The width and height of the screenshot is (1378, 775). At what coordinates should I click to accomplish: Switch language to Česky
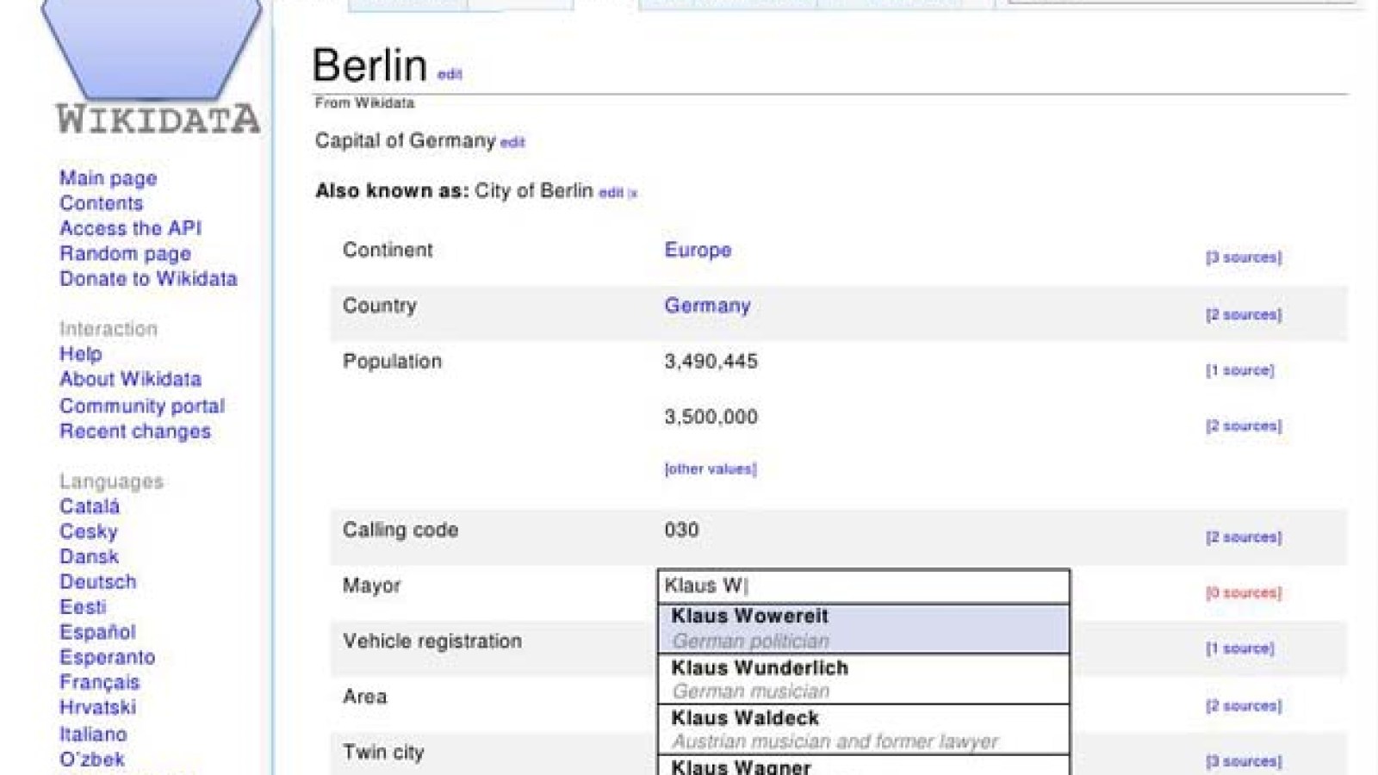pyautogui.click(x=88, y=531)
